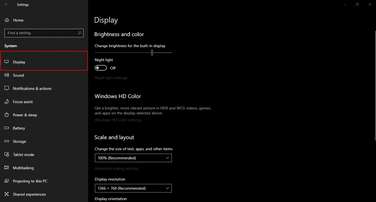Select the Focus assist moon icon
This screenshot has height=202, width=376.
click(x=7, y=102)
